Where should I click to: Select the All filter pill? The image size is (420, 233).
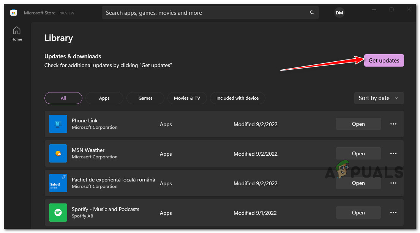click(63, 98)
